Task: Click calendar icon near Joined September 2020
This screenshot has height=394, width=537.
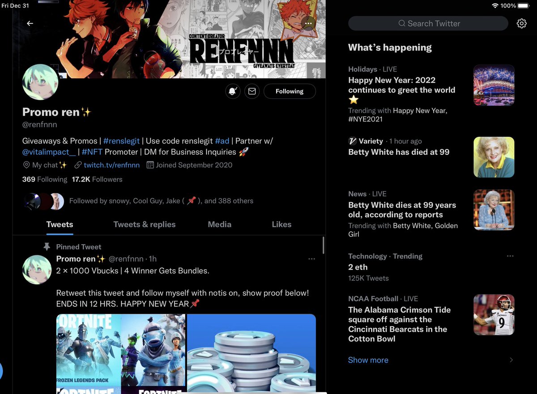Action: coord(150,165)
